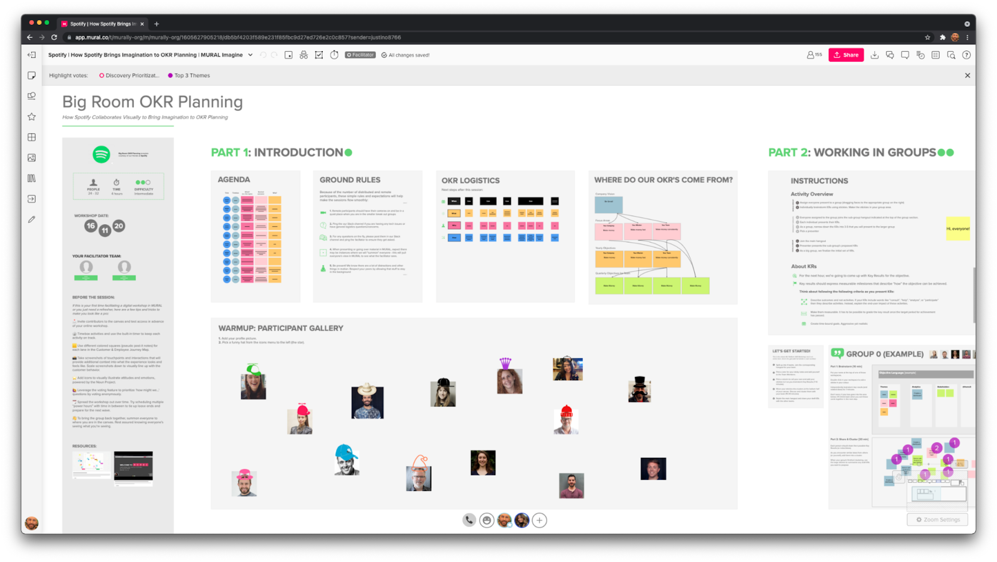
Task: Close the Spotify browser tab
Action: click(x=142, y=24)
